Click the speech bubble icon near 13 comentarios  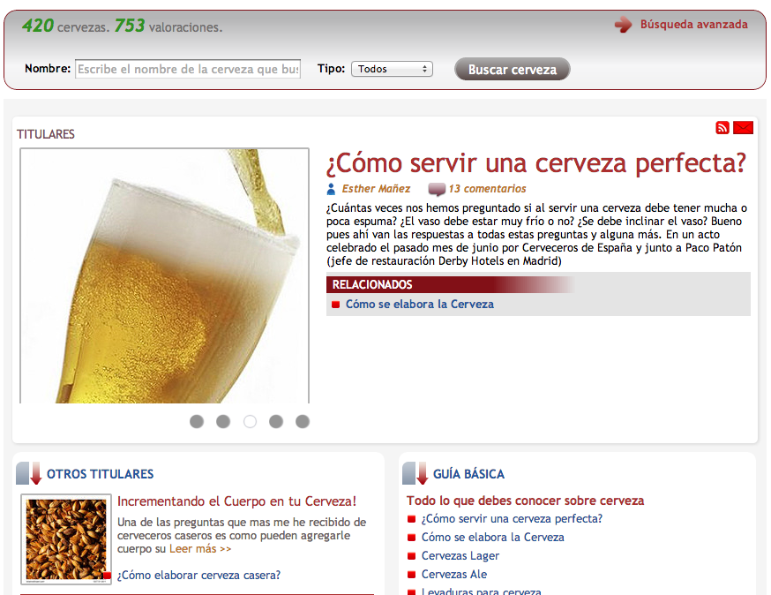pos(436,188)
